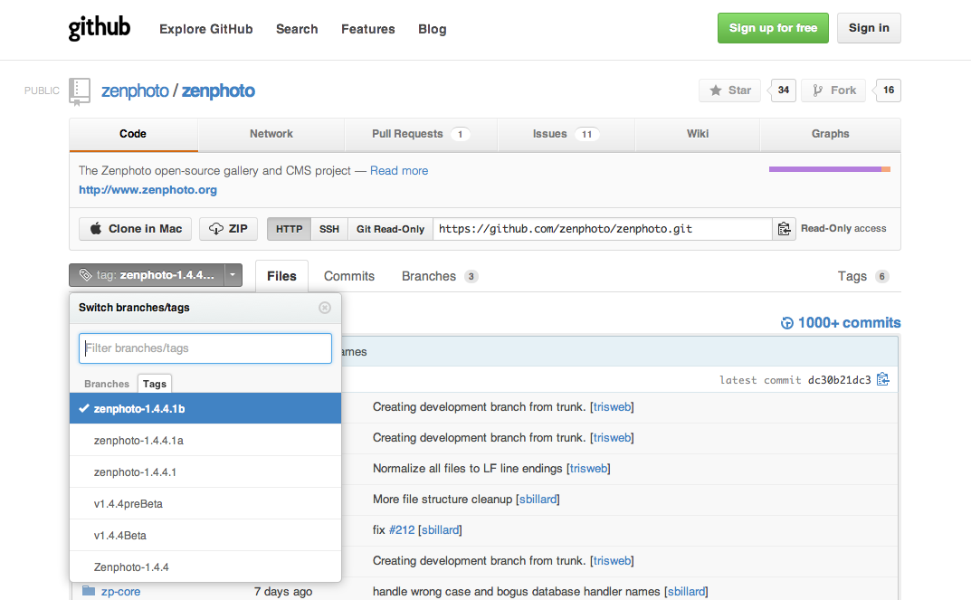The image size is (971, 600).
Task: Switch clone URL to SSH
Action: [329, 229]
